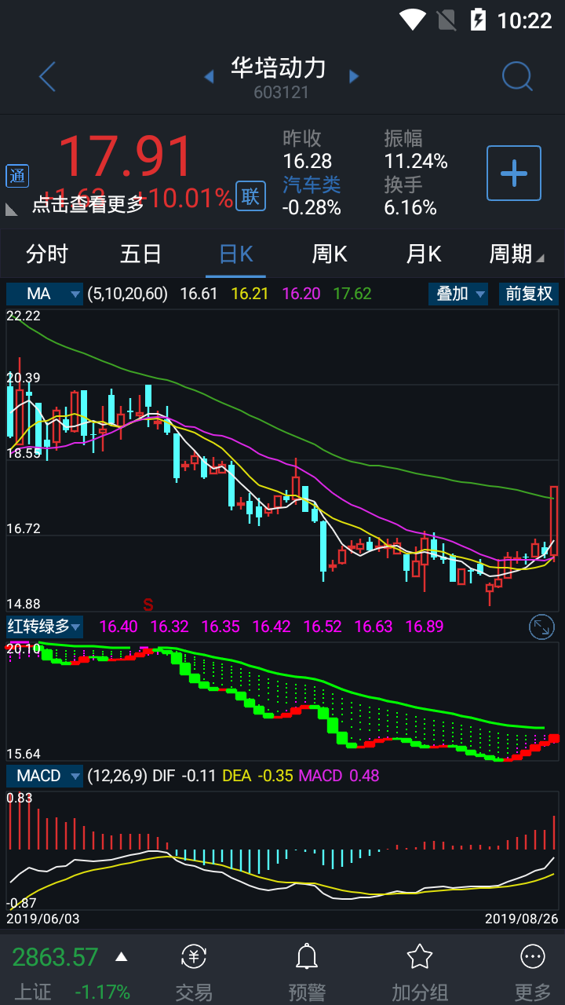Tap price percent change +10.01%
Viewport: 565px width, 1005px height.
click(184, 198)
